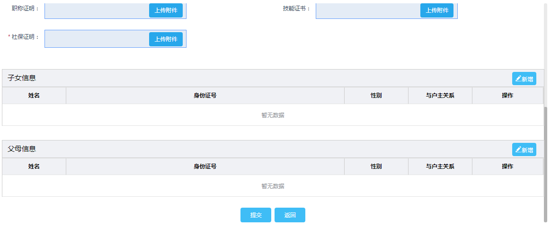The height and width of the screenshot is (228, 551).
Task: Click 身份证号 column header in 子女信息 table
Action: click(x=205, y=96)
